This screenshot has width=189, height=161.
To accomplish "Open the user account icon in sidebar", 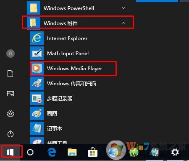I will click(10, 54).
